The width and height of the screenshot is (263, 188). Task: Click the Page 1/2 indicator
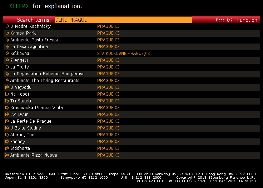pos(224,20)
